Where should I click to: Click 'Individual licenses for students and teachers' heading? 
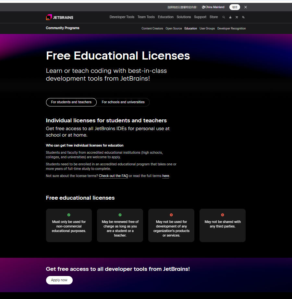(106, 120)
